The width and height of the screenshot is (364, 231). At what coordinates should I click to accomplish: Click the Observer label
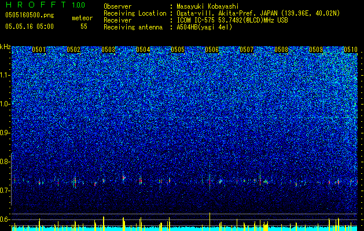click(x=117, y=6)
